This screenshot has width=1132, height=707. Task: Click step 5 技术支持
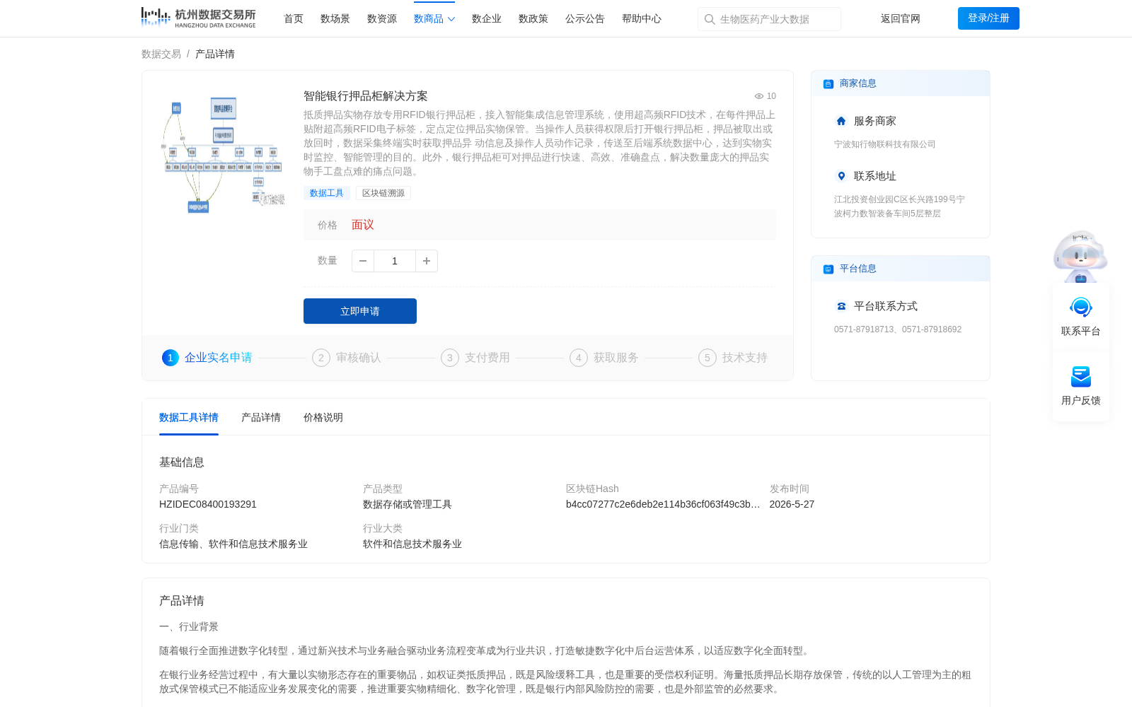(733, 358)
